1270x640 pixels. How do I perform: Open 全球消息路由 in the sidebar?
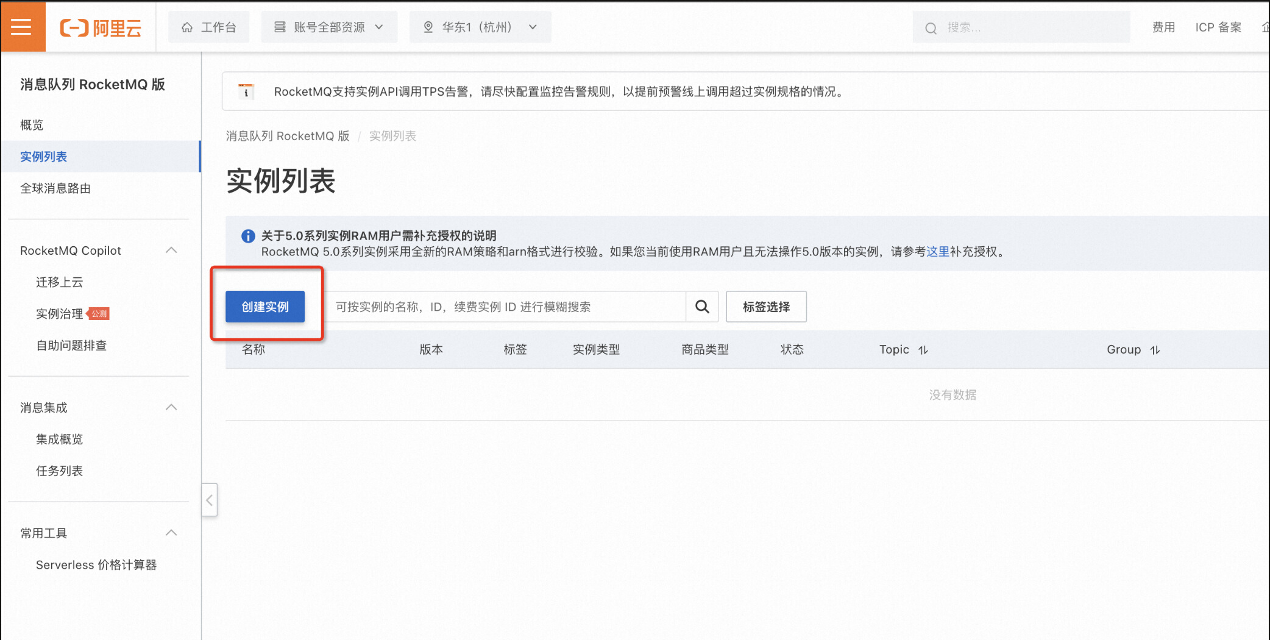point(55,188)
